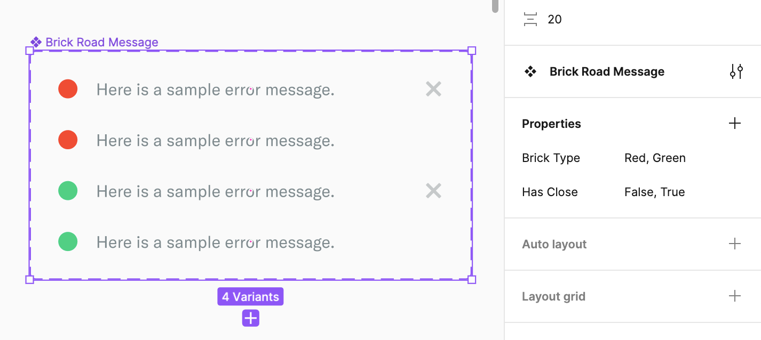The image size is (761, 340).
Task: Click the Red, Green property values
Action: click(655, 158)
